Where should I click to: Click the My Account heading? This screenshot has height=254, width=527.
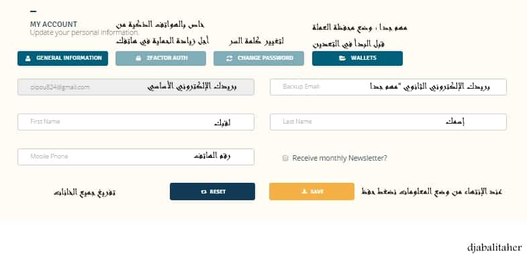coord(54,24)
